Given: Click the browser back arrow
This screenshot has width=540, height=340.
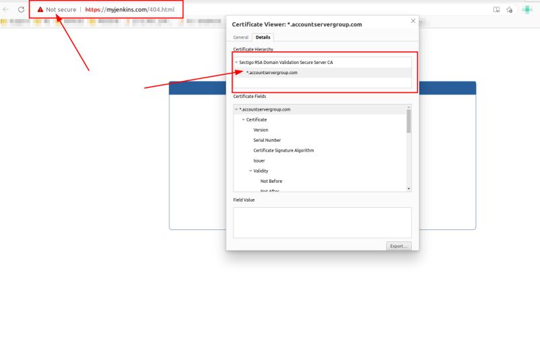Looking at the screenshot, I should click(x=5, y=9).
